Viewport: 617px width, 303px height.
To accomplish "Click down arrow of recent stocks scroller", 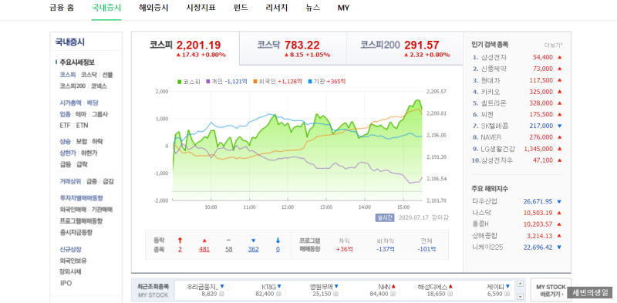I will click(520, 297).
